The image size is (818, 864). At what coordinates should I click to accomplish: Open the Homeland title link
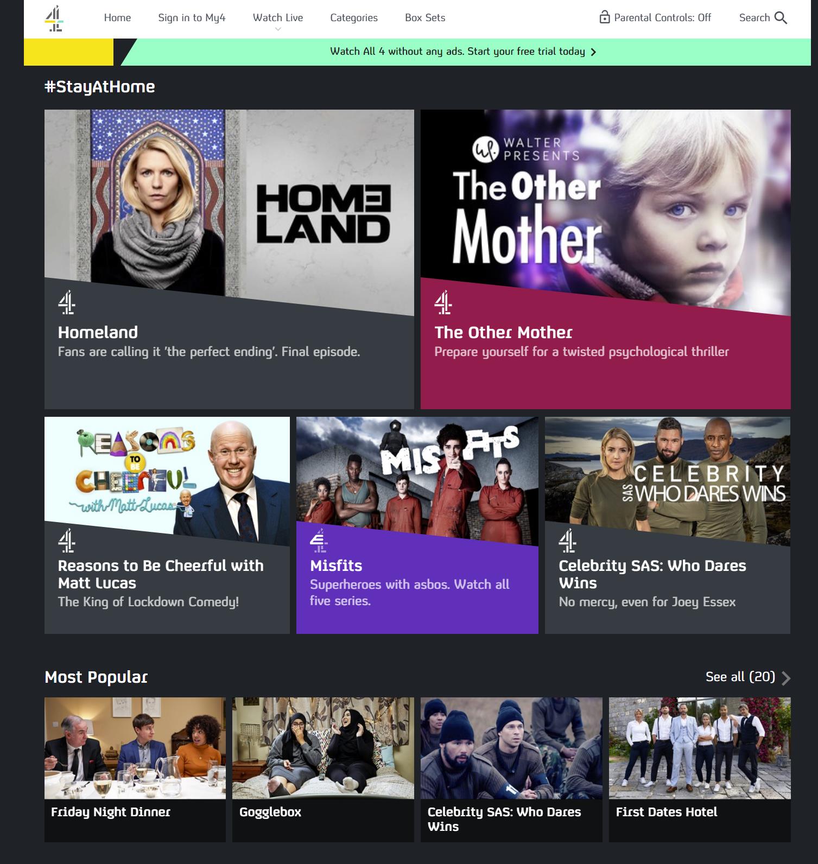[98, 332]
